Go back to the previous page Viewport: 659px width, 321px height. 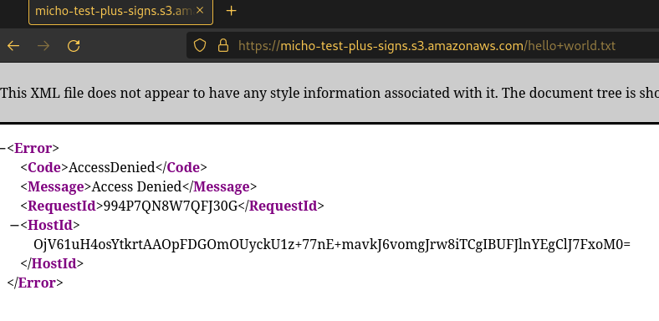click(13, 46)
